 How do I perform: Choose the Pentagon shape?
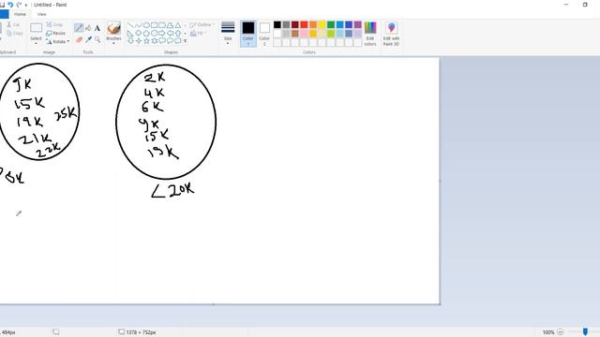146,34
